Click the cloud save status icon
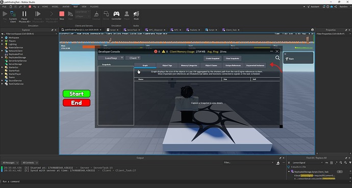 pyautogui.click(x=332, y=7)
